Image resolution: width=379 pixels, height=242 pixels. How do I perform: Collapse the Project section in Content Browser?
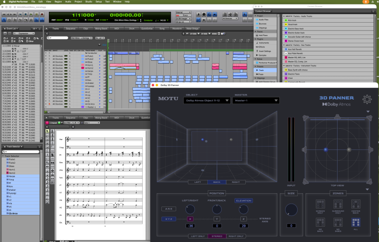(x=256, y=16)
